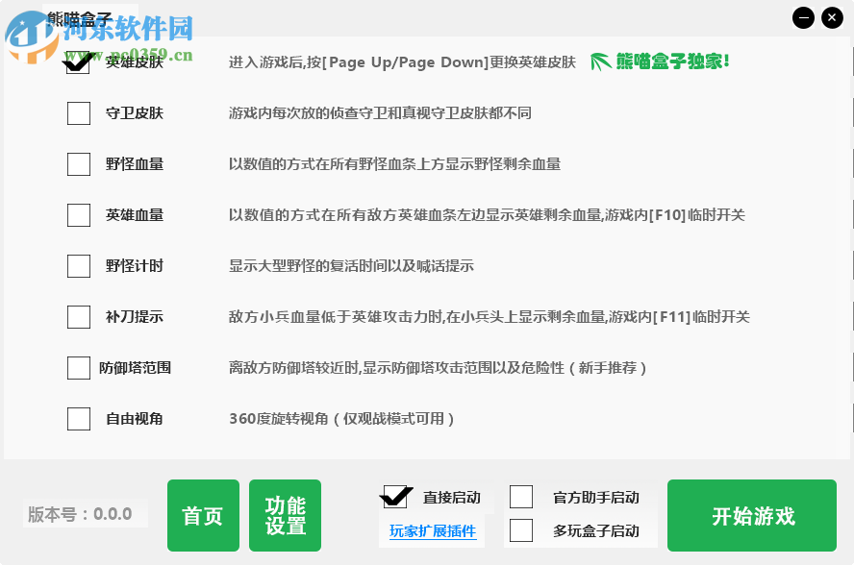
Task: Open the 功能设置 settings page
Action: (x=285, y=515)
